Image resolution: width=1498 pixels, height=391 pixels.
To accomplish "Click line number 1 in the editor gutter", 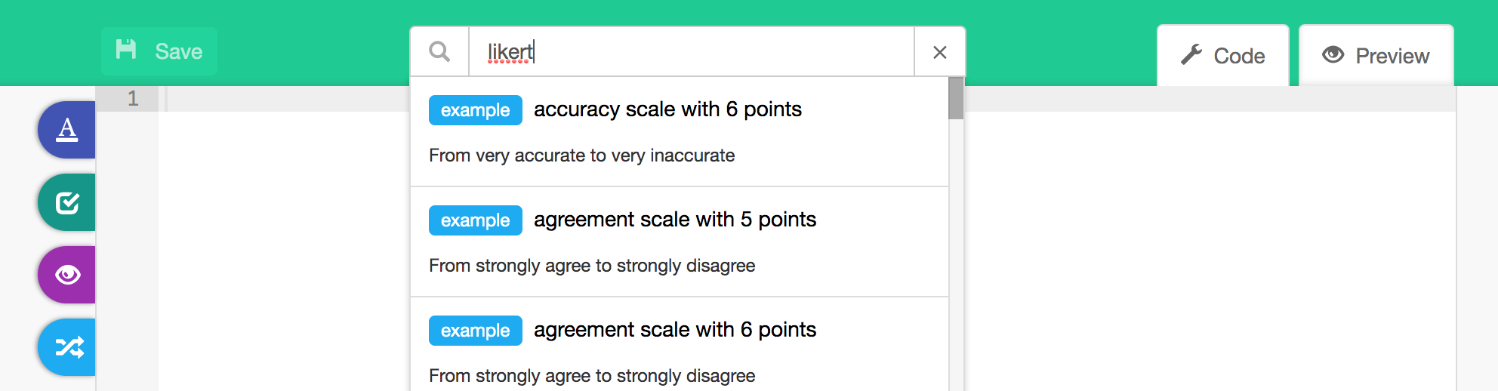I will (x=133, y=98).
